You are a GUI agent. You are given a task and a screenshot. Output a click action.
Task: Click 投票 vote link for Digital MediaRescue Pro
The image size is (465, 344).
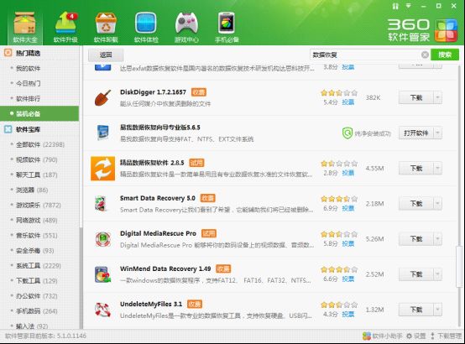click(x=347, y=243)
